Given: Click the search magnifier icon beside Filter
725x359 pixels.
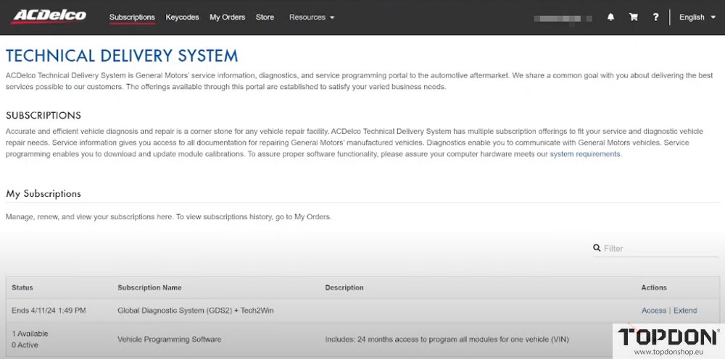Looking at the screenshot, I should click(x=597, y=248).
